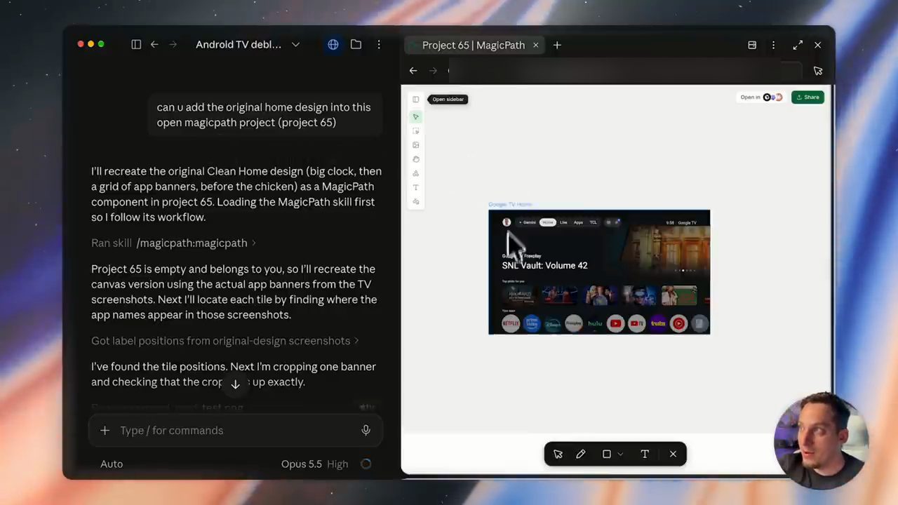This screenshot has height=505, width=898.
Task: Change the High effort setting
Action: [x=337, y=464]
